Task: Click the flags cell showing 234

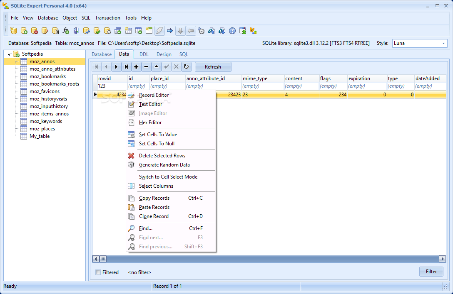Action: tap(333, 95)
